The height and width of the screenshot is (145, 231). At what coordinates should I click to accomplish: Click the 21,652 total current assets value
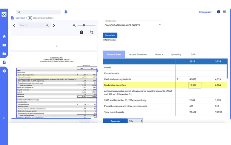(x=193, y=112)
